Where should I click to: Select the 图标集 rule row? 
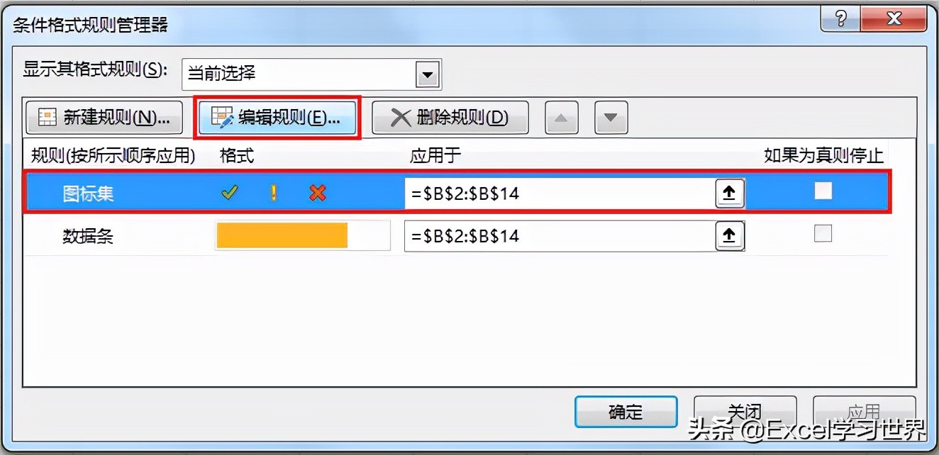[x=457, y=192]
